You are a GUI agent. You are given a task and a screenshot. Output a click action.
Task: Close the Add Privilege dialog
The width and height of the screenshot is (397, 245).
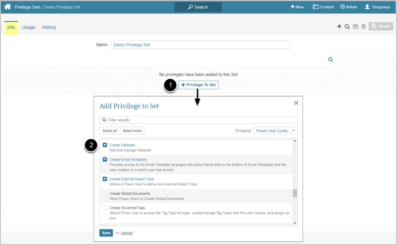pyautogui.click(x=296, y=103)
